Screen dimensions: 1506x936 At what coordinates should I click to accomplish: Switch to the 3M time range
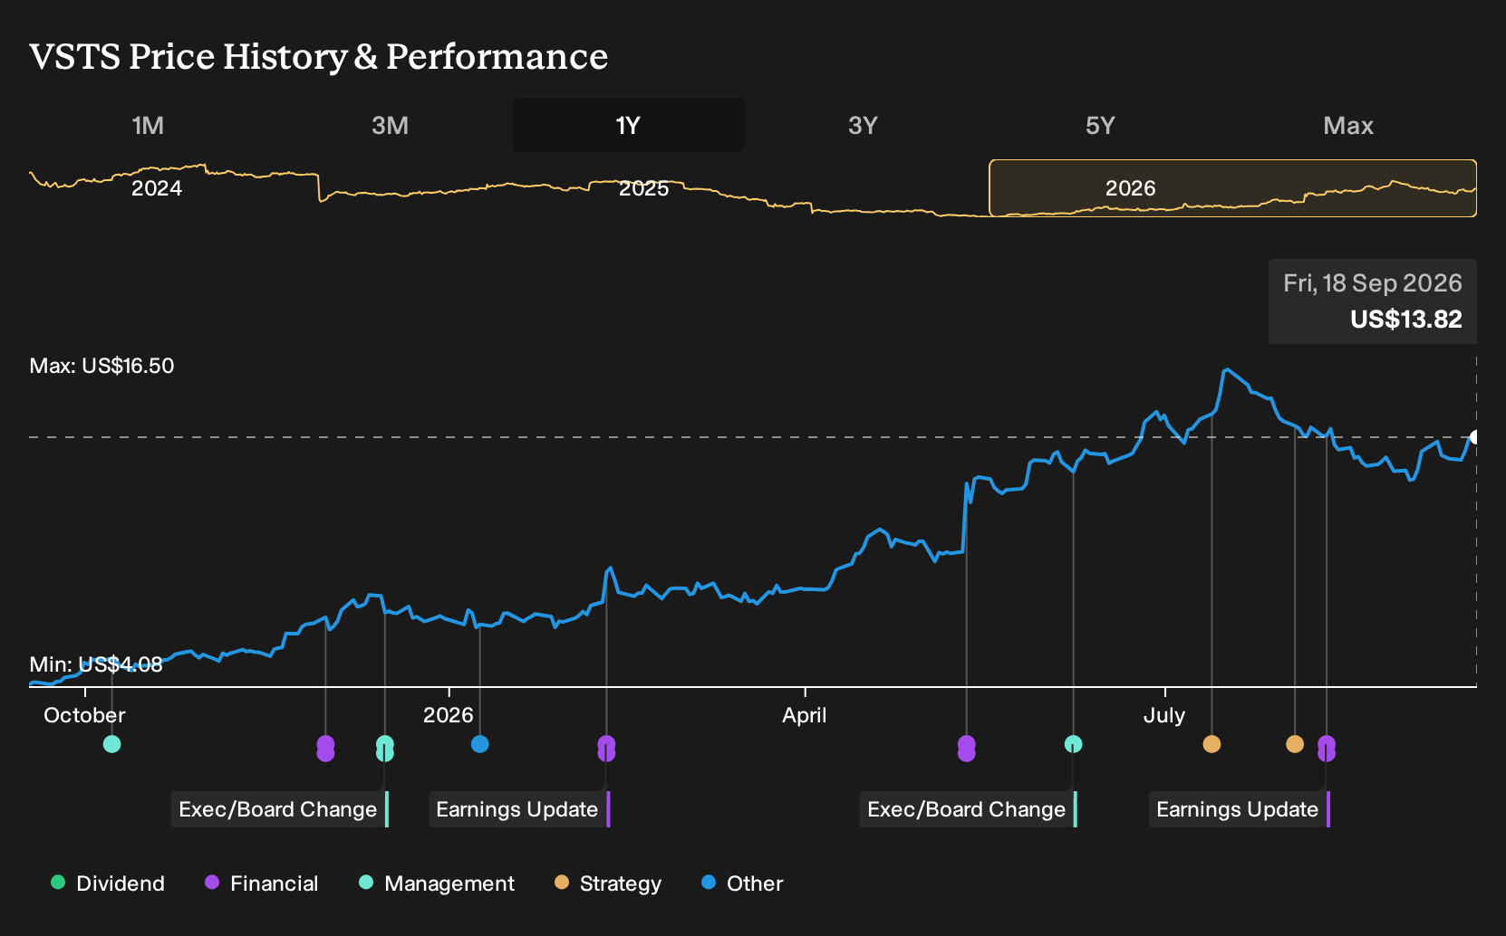(x=390, y=125)
